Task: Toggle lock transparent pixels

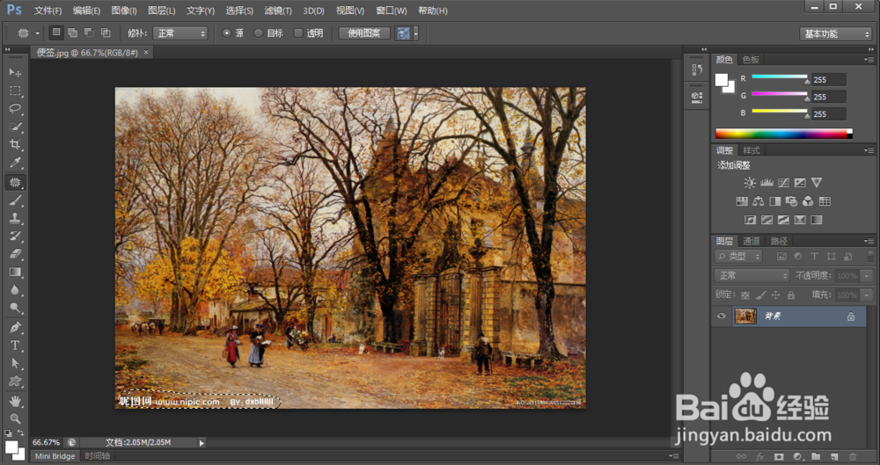Action: [x=744, y=295]
